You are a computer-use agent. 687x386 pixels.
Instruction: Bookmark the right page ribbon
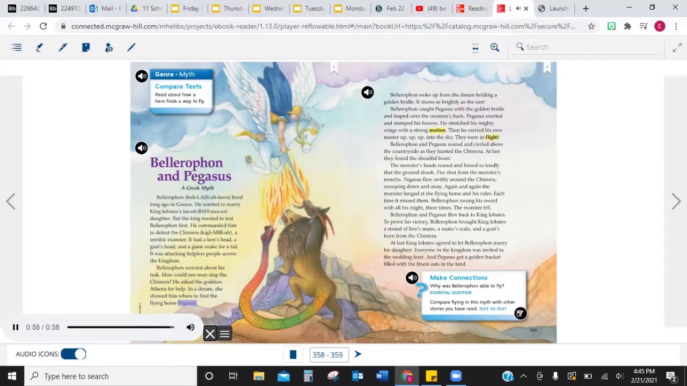pos(547,68)
